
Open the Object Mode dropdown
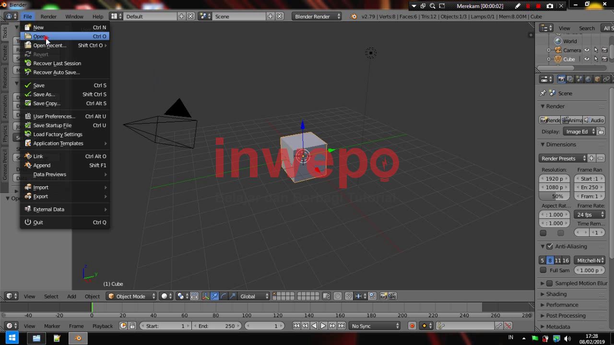[x=131, y=296]
